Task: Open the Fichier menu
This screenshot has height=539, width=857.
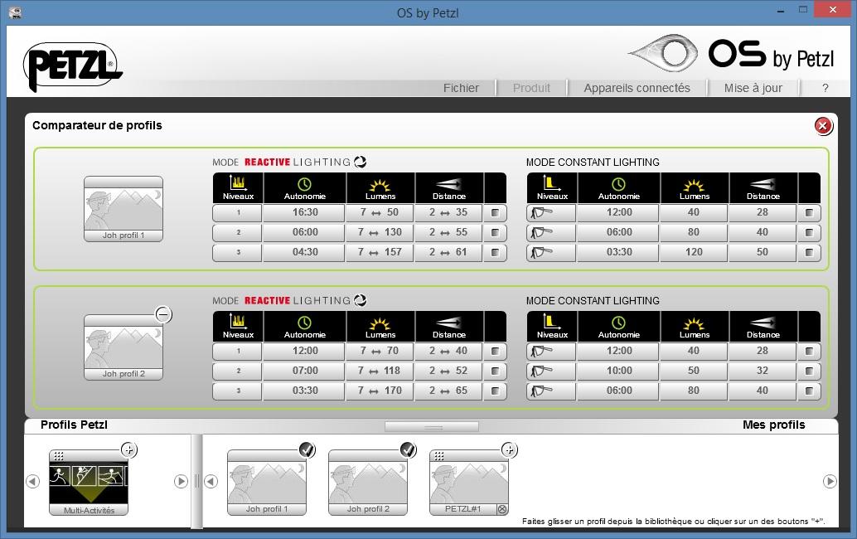Action: (461, 88)
